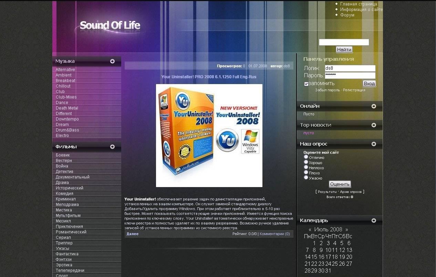This screenshot has width=436, height=277.
Task: Select the Плохо poll option
Action: [306, 172]
